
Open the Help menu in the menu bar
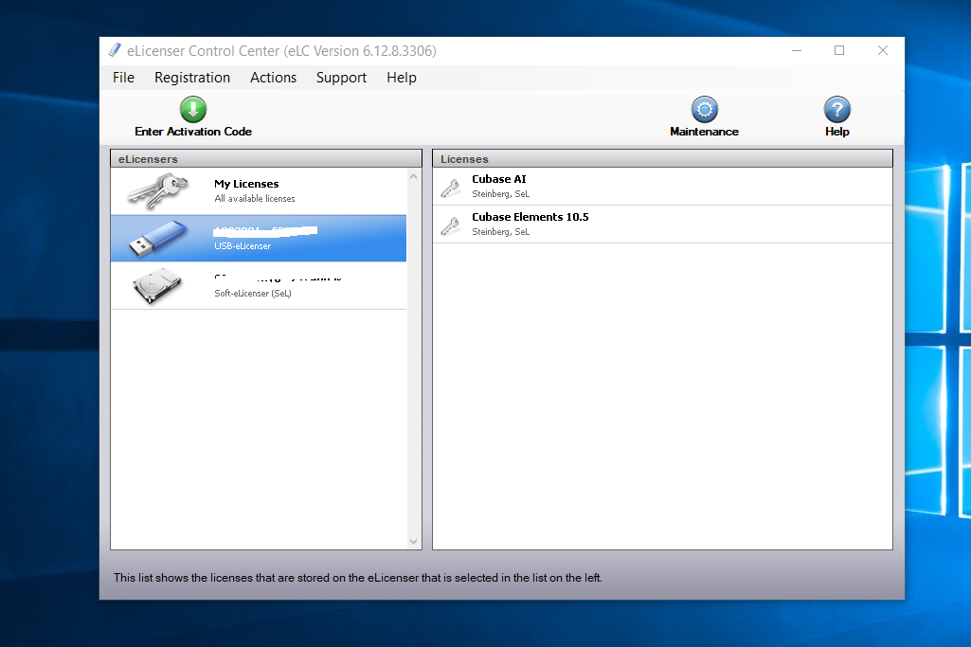(x=402, y=78)
